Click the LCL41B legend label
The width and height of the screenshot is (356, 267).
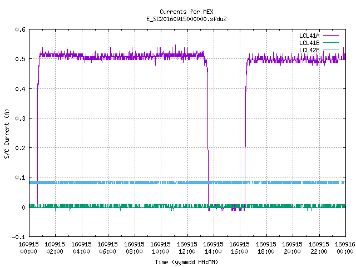coord(309,43)
